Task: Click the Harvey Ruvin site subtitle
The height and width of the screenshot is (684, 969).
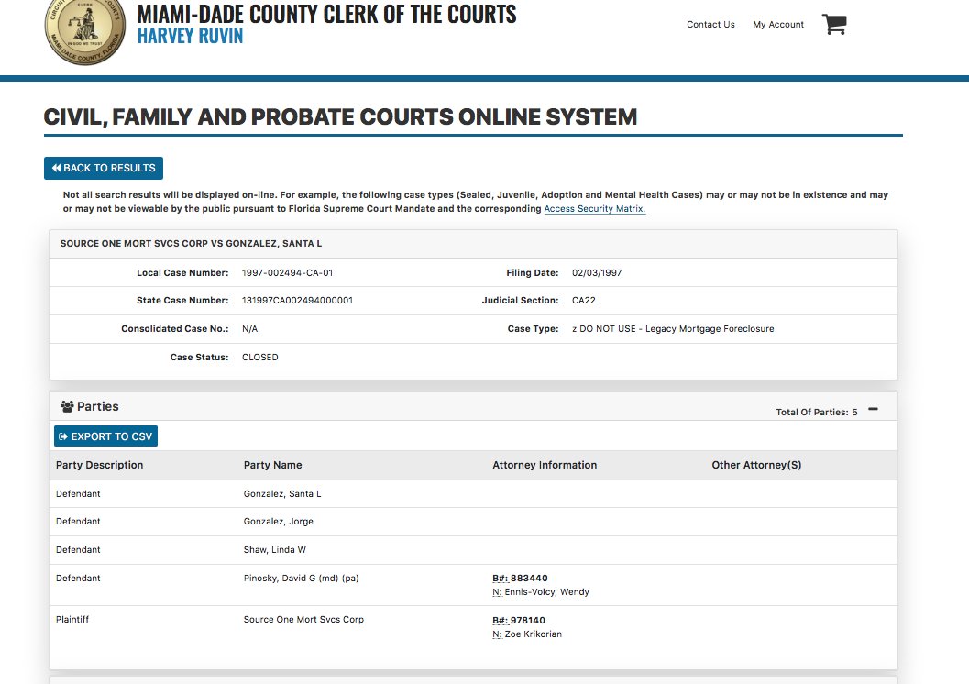Action: coord(191,37)
